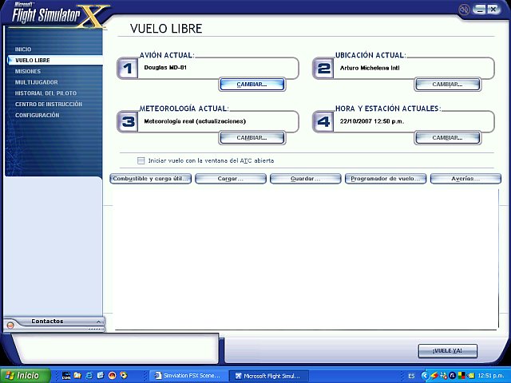
Task: Open the Windows Inicio start button
Action: 26,376
